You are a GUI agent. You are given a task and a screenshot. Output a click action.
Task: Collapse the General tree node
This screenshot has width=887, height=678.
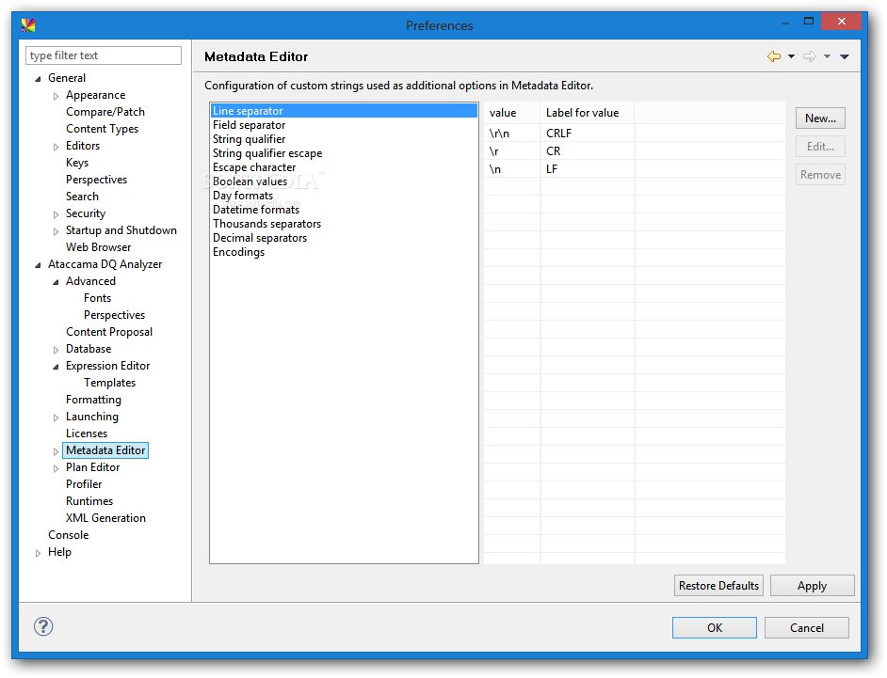[x=38, y=79]
